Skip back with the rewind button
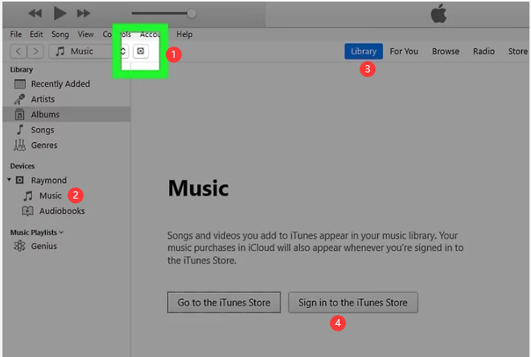 [35, 13]
